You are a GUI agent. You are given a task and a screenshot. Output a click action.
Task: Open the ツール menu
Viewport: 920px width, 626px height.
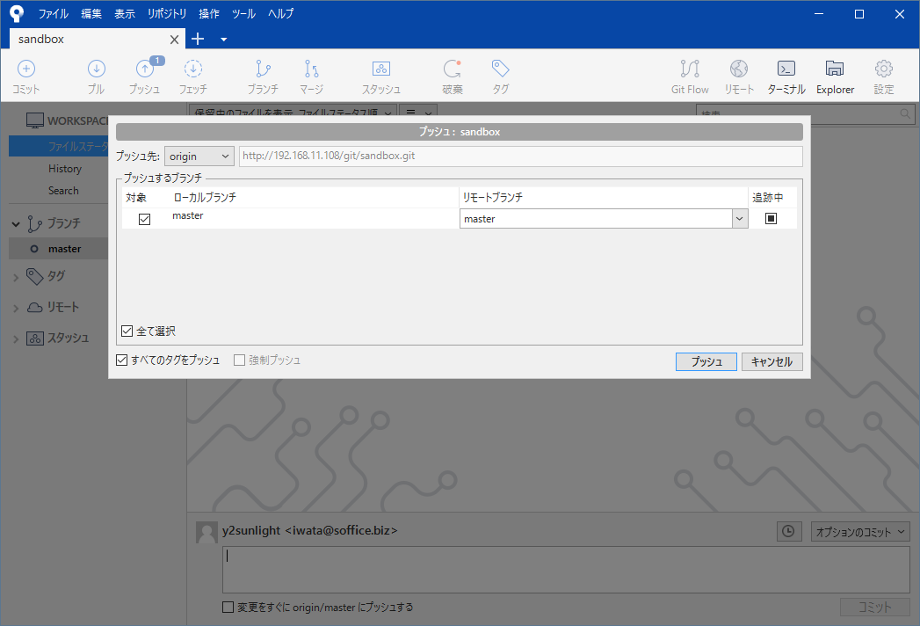[243, 14]
